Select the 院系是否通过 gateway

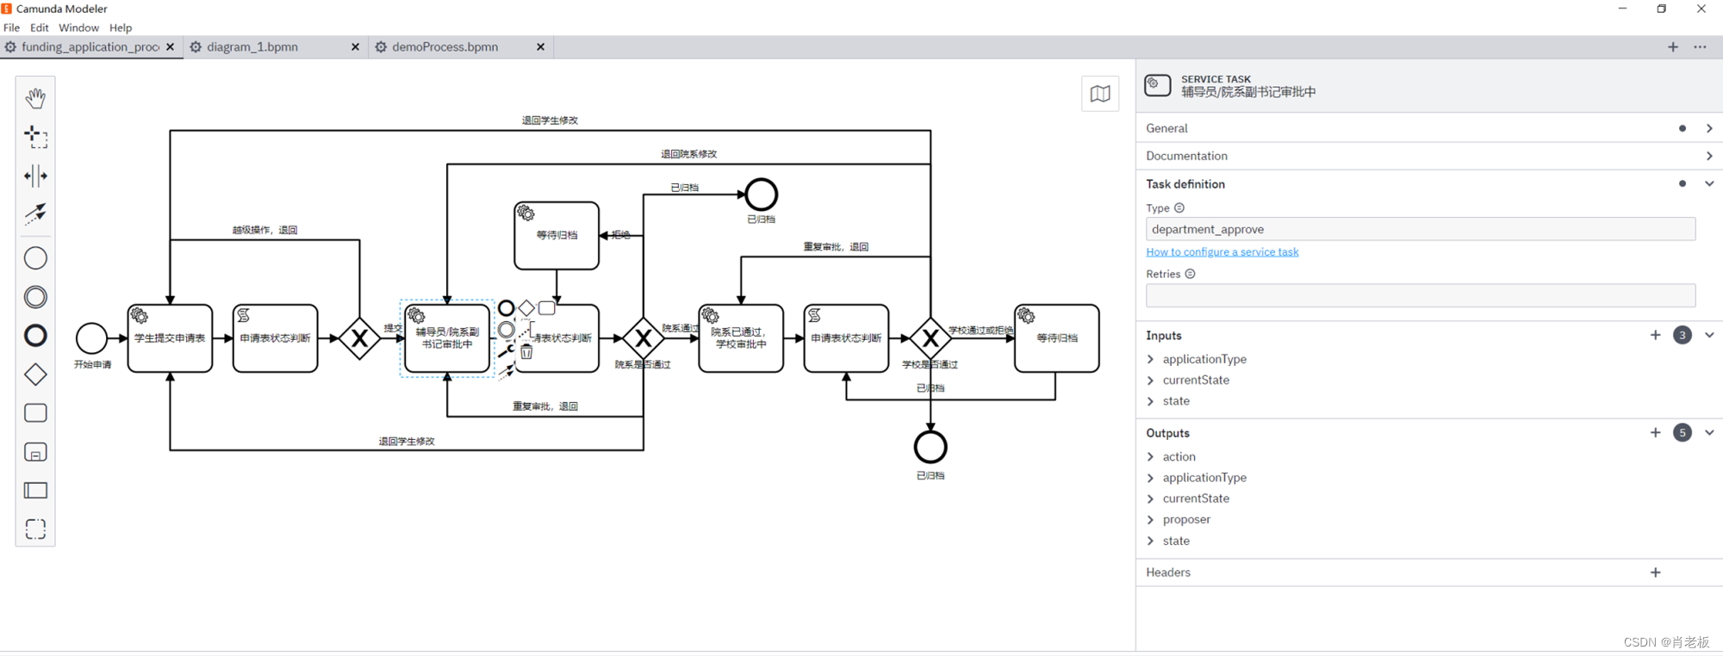(644, 338)
